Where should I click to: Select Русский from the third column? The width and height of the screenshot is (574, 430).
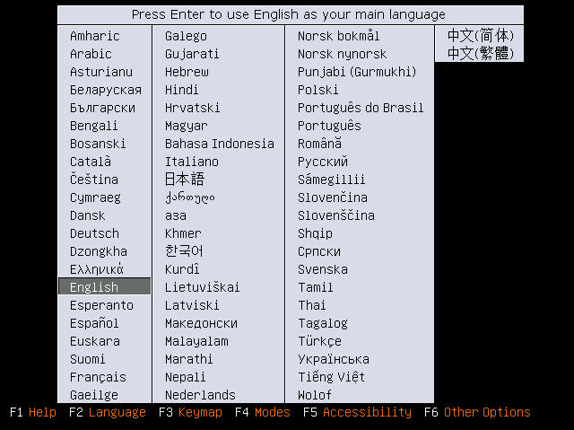pyautogui.click(x=323, y=162)
